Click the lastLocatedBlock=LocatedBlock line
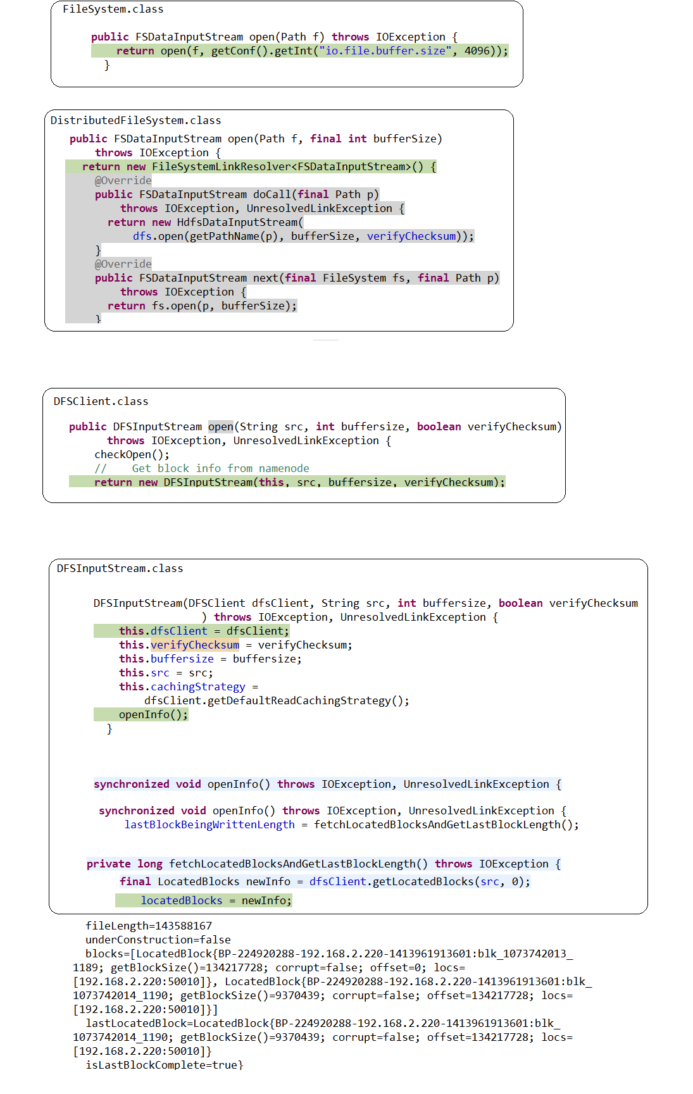 323,1024
